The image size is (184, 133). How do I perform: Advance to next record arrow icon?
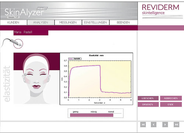[165, 125]
